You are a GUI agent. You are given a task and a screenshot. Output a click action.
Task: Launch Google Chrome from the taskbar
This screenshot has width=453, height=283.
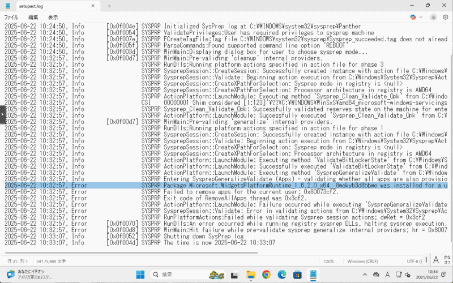coord(266,275)
